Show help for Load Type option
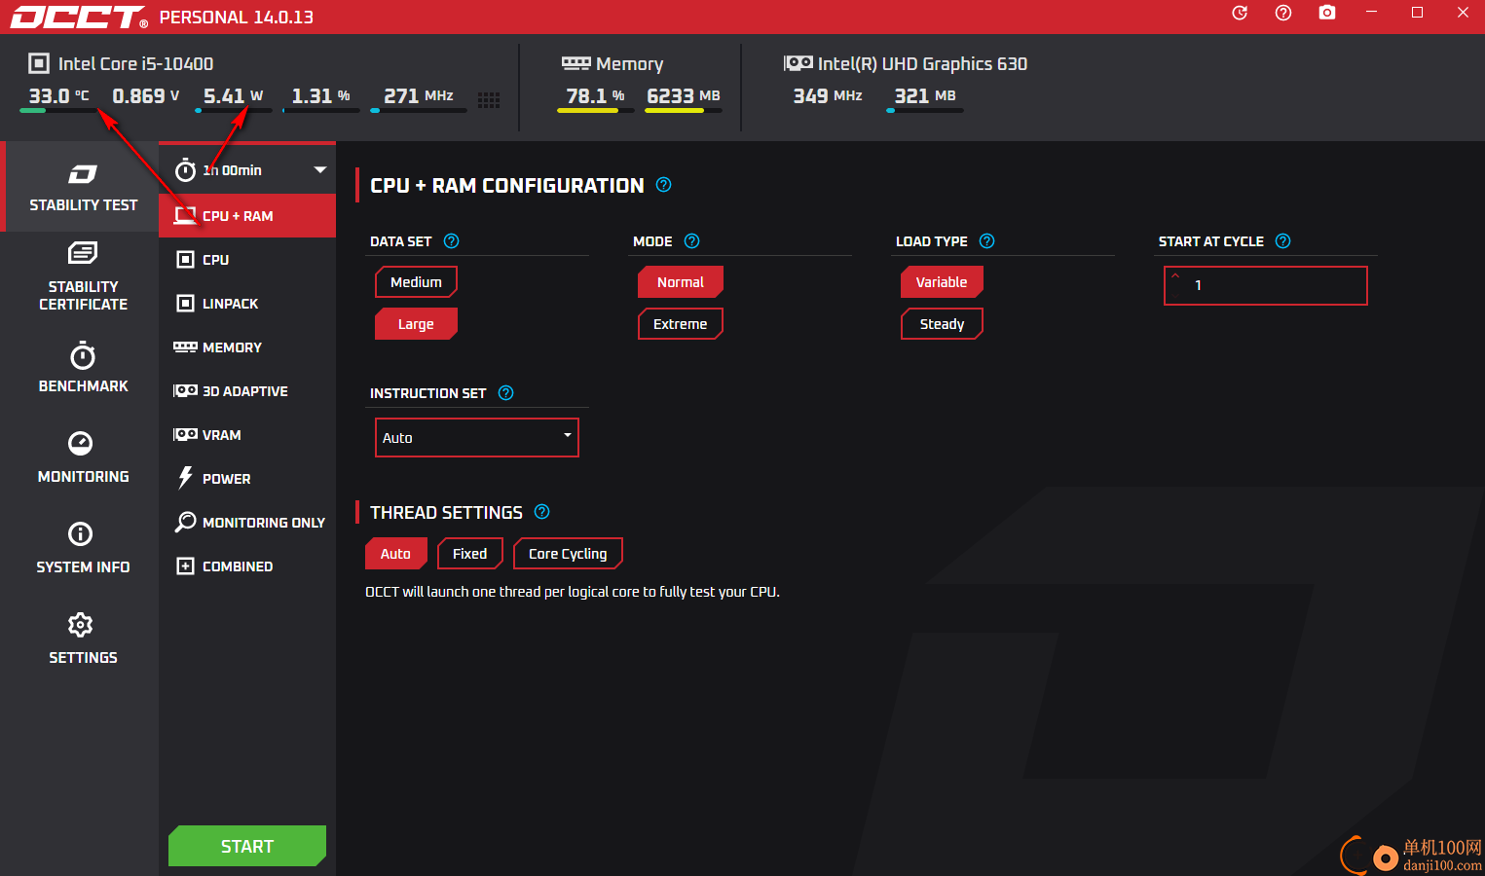Screen dimensions: 1485x876 pos(986,241)
